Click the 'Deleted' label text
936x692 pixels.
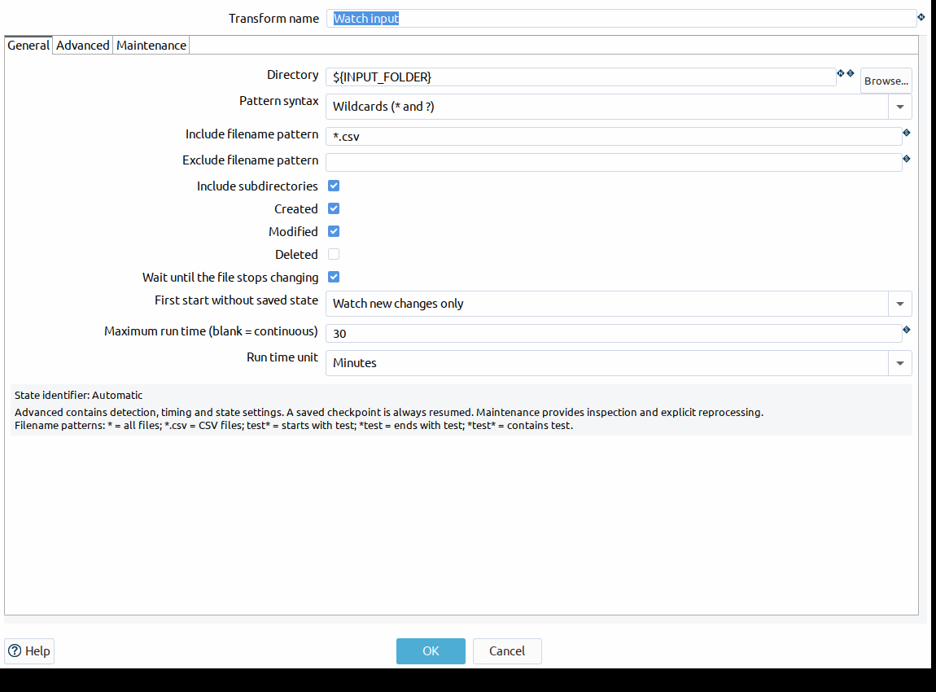tap(296, 254)
